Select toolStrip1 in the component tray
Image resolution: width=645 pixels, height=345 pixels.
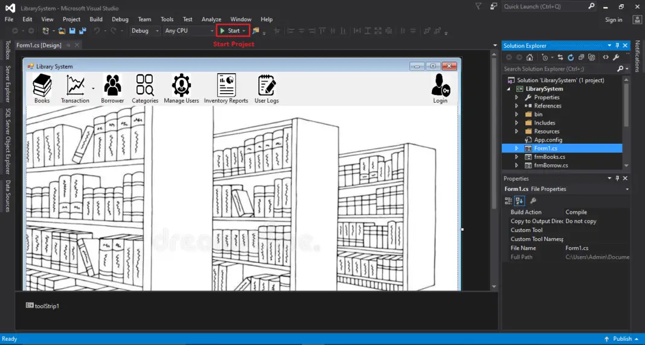coord(43,306)
